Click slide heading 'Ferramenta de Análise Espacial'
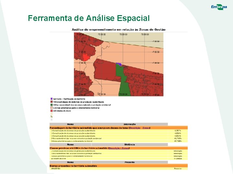The image size is (233, 174). coord(89,18)
